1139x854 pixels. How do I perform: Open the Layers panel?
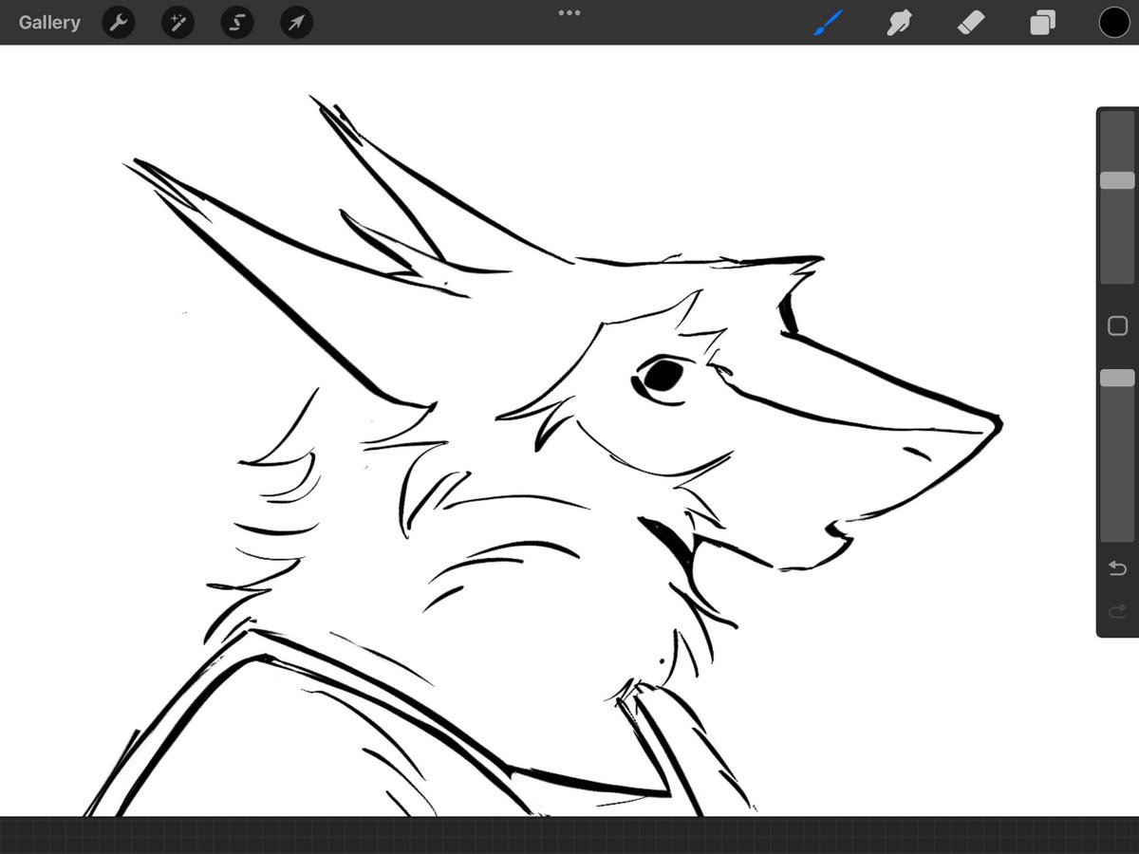(1043, 23)
